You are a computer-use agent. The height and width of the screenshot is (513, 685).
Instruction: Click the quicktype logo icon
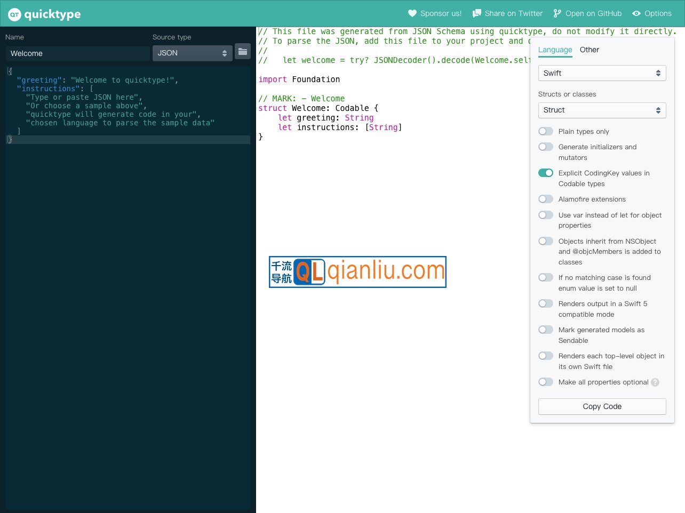pyautogui.click(x=14, y=14)
